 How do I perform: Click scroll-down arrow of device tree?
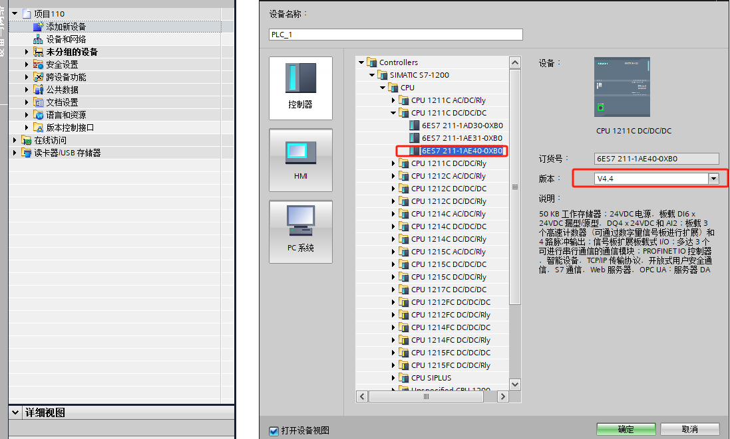tap(515, 384)
